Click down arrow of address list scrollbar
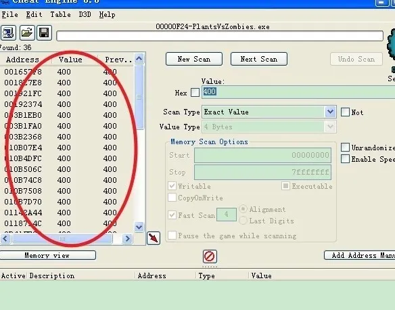 tap(139, 227)
